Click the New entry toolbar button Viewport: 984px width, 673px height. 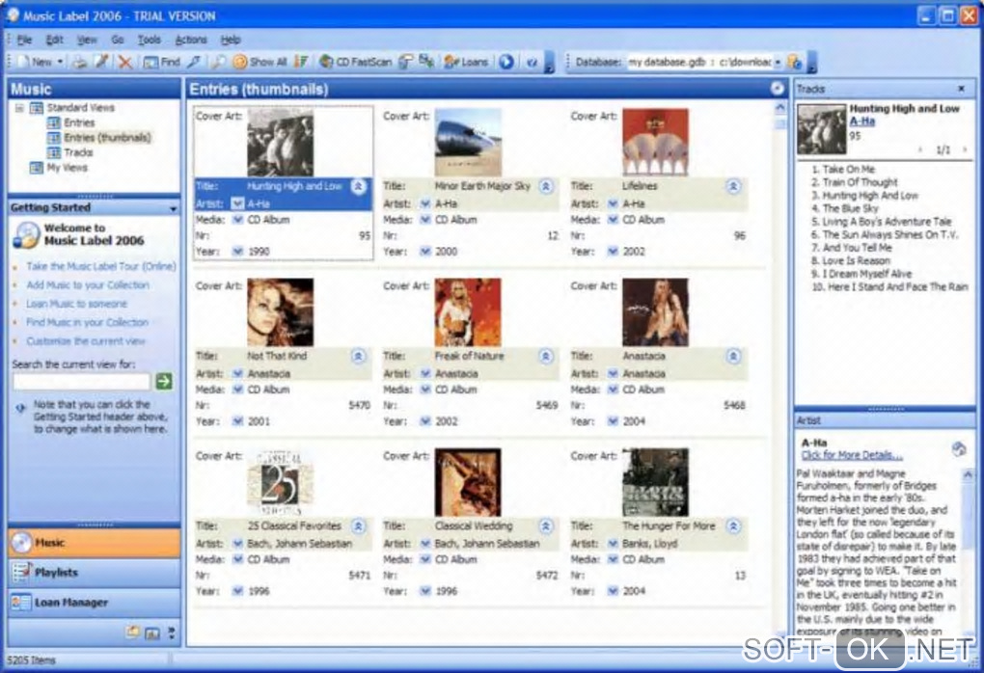point(37,62)
